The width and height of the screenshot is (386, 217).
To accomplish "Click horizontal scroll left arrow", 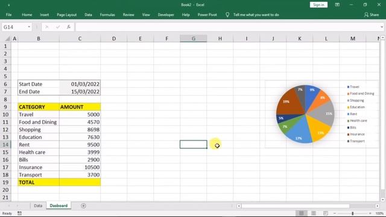I will click(239, 206).
